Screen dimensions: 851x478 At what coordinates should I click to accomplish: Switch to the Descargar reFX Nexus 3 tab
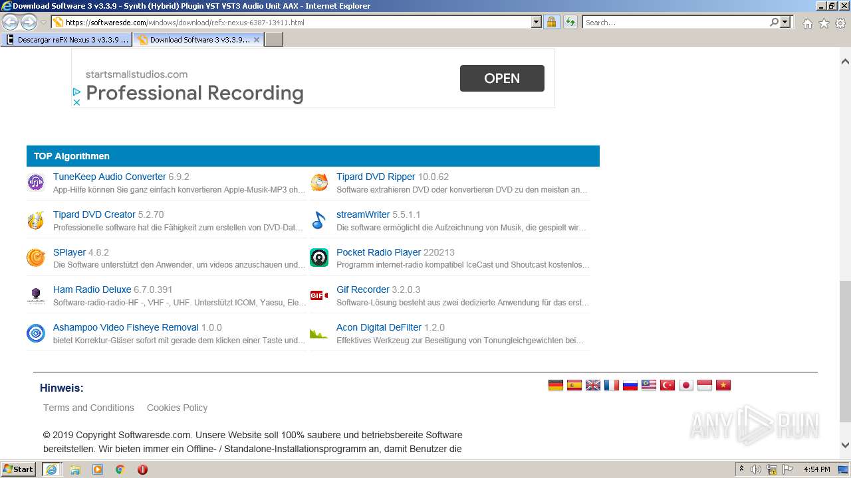[66, 40]
